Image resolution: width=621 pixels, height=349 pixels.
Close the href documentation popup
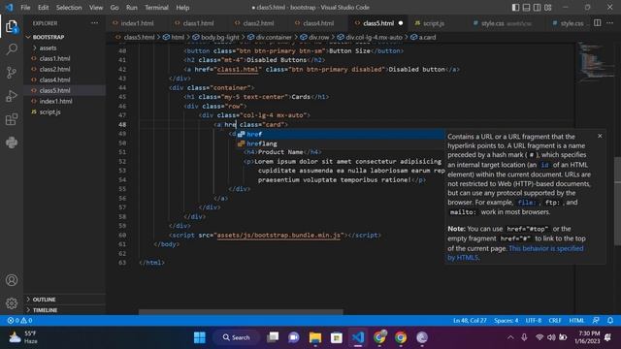(600, 136)
